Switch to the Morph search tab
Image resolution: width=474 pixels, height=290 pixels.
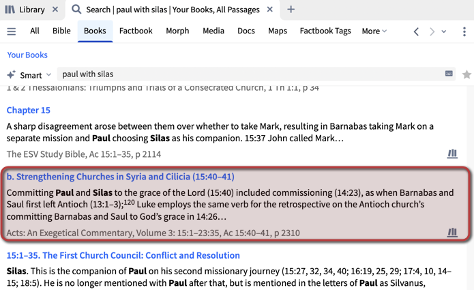(x=177, y=31)
